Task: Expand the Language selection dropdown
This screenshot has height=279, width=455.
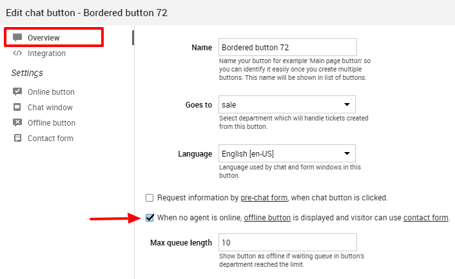Action: click(286, 154)
